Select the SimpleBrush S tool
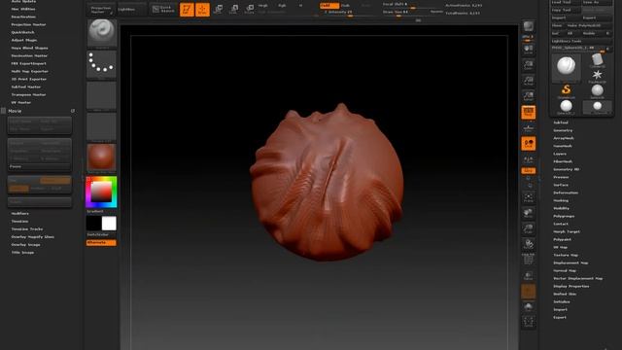 566,90
